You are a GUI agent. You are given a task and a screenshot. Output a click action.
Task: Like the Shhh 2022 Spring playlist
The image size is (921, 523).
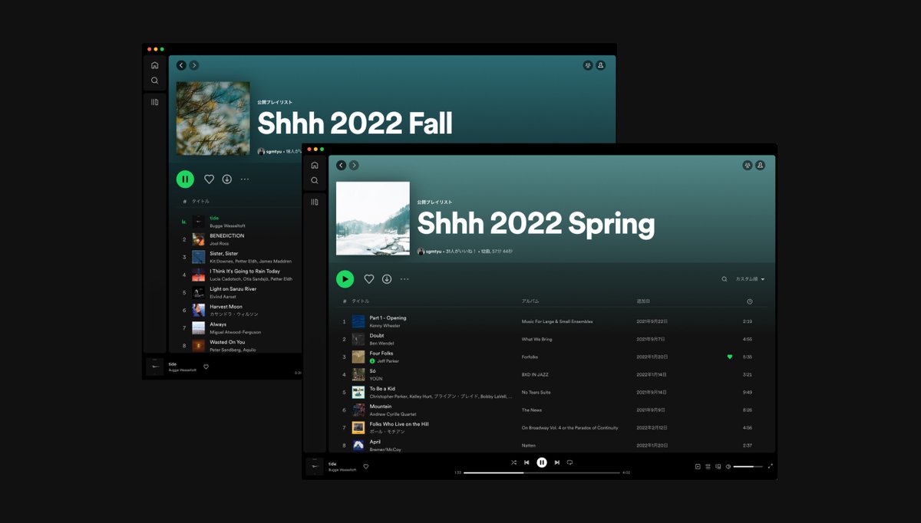pyautogui.click(x=369, y=279)
